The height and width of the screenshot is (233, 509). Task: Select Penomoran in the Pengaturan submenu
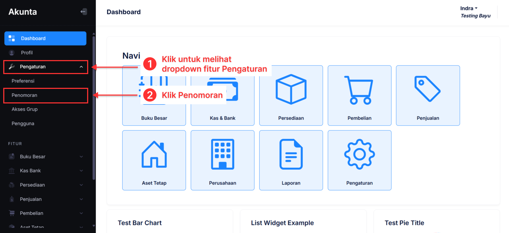(x=25, y=95)
